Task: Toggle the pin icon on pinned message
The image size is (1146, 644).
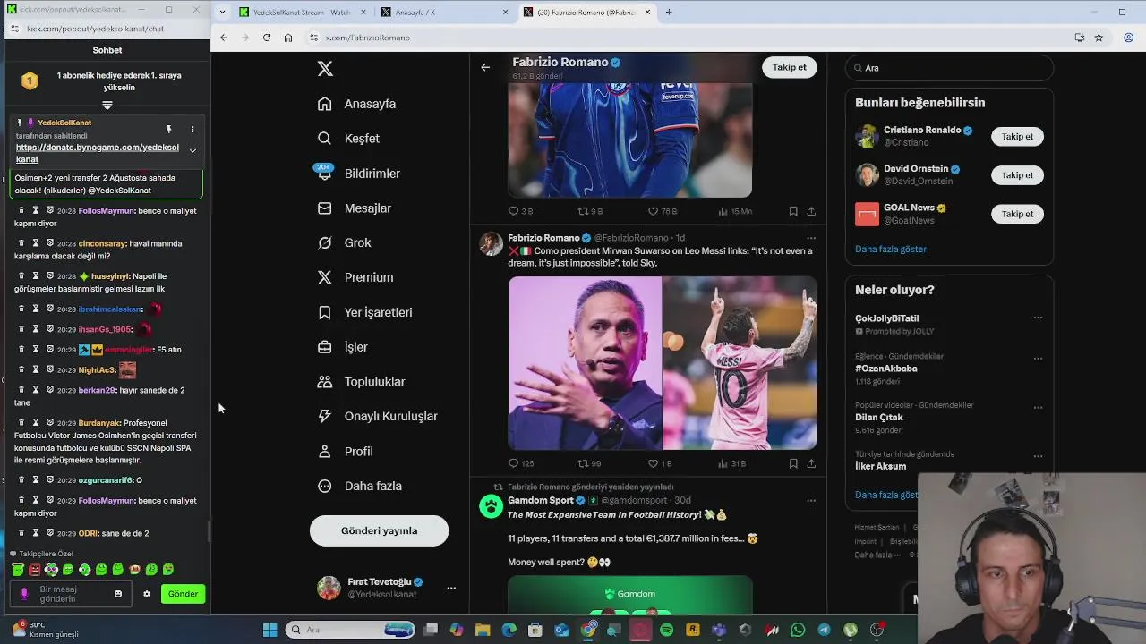Action: [168, 130]
